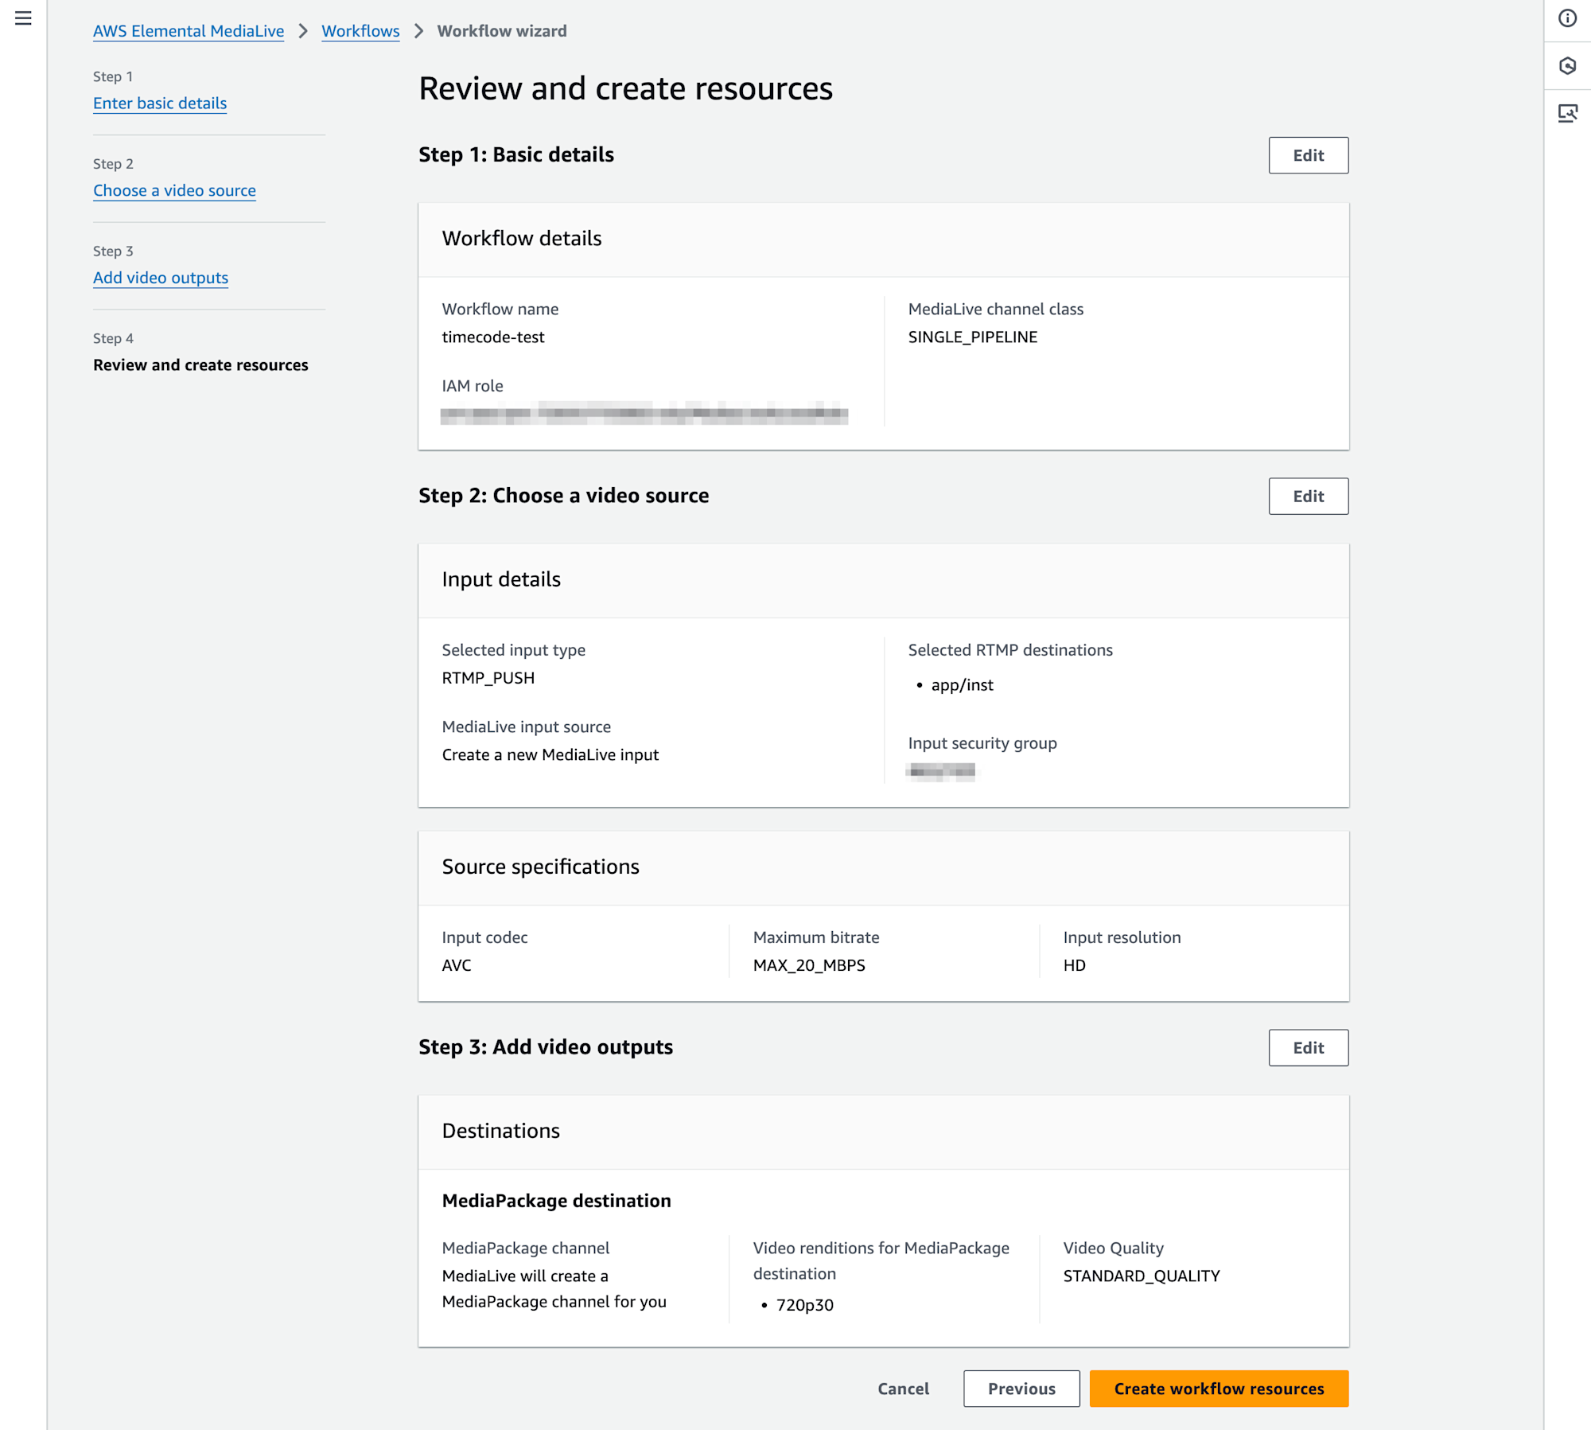This screenshot has height=1430, width=1591.
Task: Click the MediaPackage destination heading
Action: coord(557,1201)
